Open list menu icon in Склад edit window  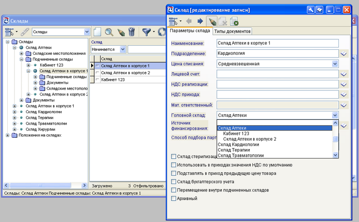click(173, 21)
